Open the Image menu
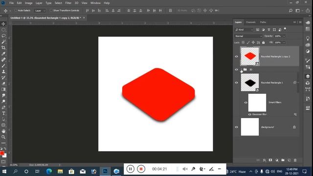The height and width of the screenshot is (176, 313). point(28,3)
